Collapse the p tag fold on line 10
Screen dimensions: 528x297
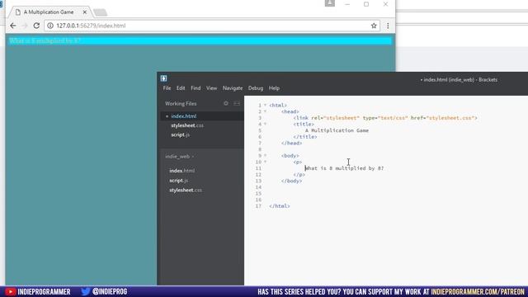pyautogui.click(x=265, y=162)
